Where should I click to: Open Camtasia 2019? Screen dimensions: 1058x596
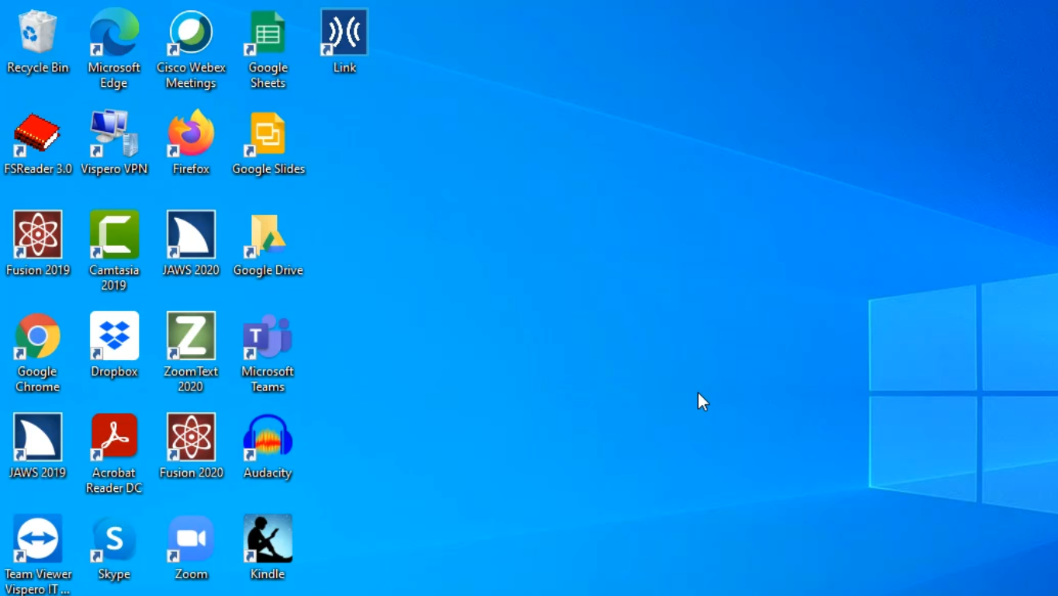(x=114, y=234)
